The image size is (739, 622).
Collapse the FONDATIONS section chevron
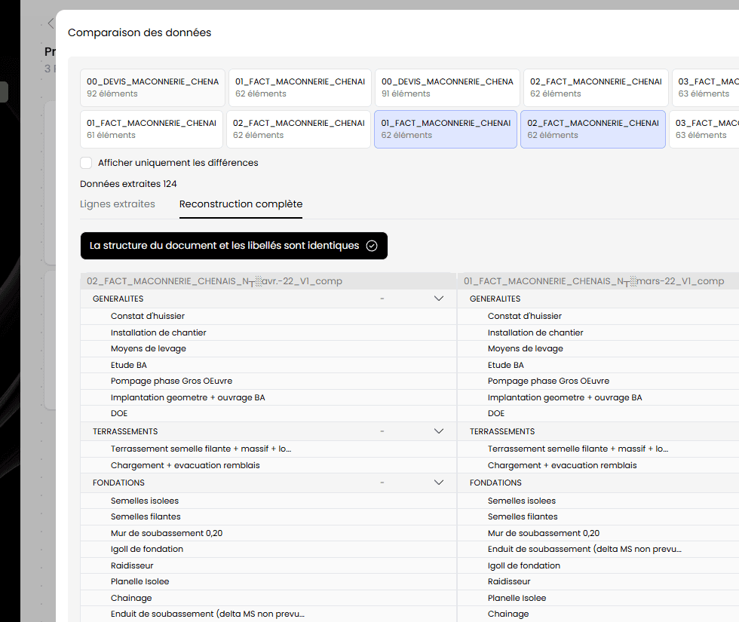click(439, 483)
